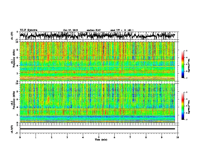Click time axis tick label "2"
This screenshot has width=200, height=154.
pyautogui.click(x=52, y=137)
